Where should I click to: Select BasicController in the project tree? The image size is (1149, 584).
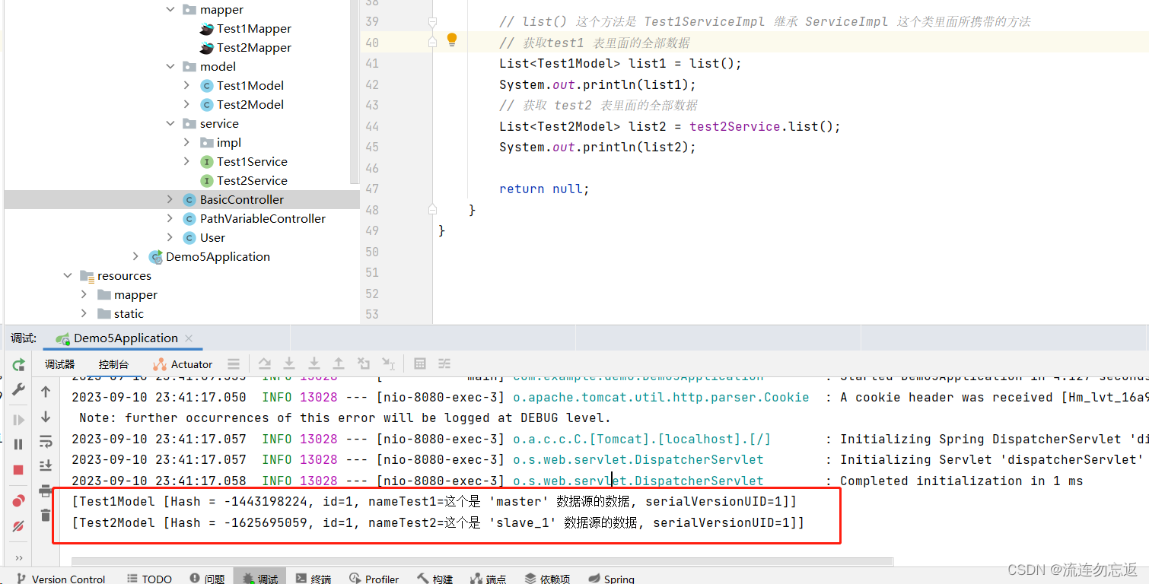pos(240,199)
